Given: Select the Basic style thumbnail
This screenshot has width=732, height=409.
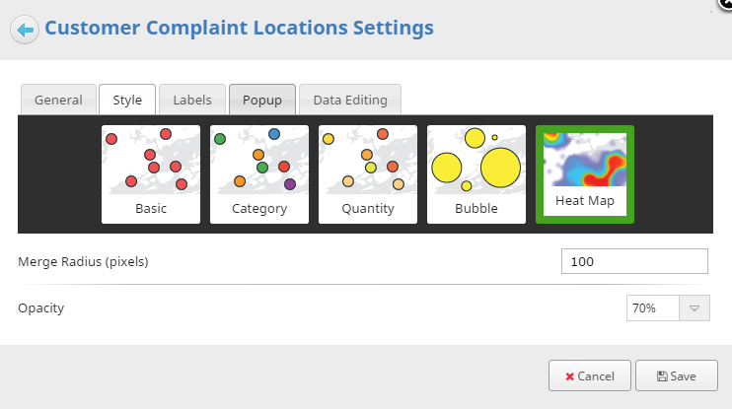Looking at the screenshot, I should click(151, 174).
